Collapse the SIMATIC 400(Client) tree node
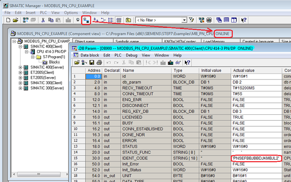Screen dimensions: 291x182 (20, 46)
